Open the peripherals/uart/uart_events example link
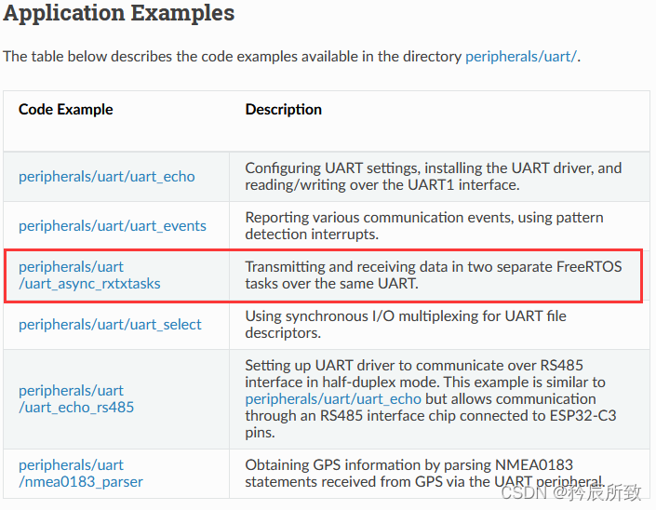 click(113, 225)
